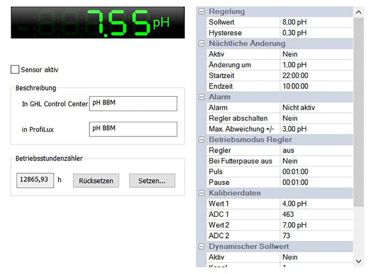Change the Startzeit value 22:00:00
The height and width of the screenshot is (274, 368).
[x=316, y=75]
